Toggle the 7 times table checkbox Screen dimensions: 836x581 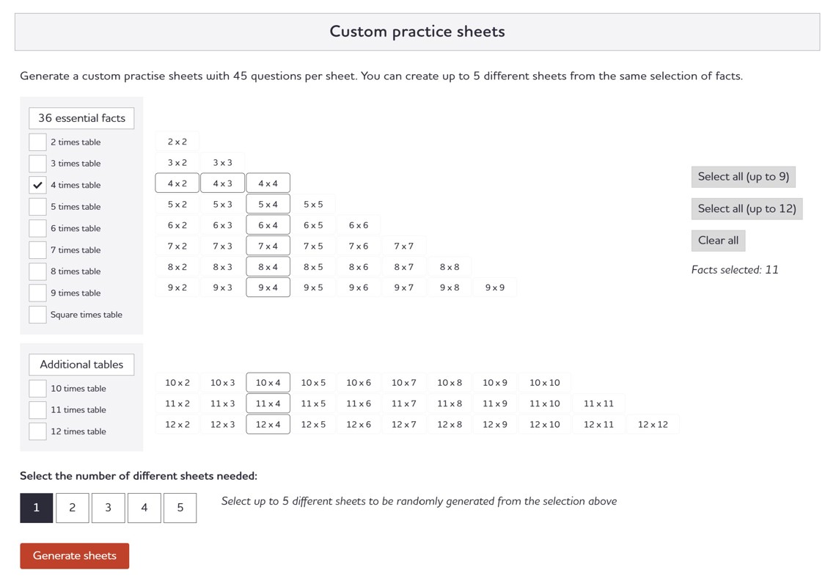point(37,250)
